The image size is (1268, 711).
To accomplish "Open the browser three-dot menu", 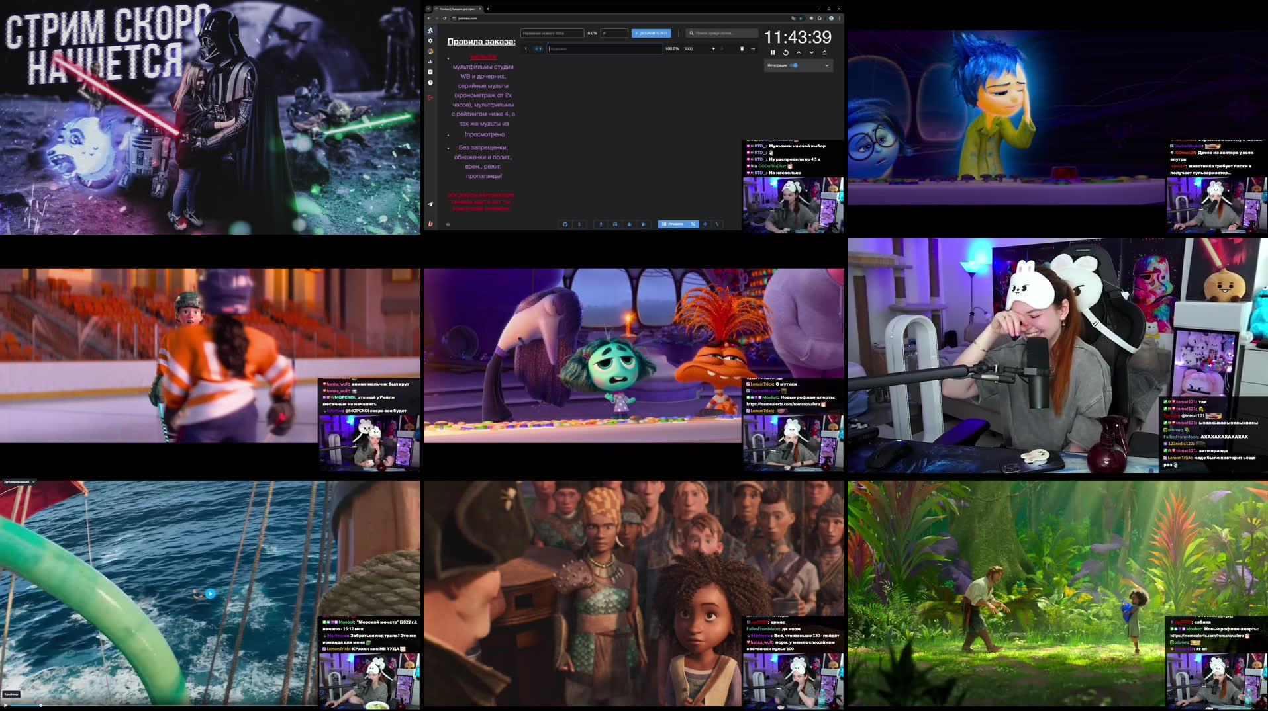I will point(840,18).
